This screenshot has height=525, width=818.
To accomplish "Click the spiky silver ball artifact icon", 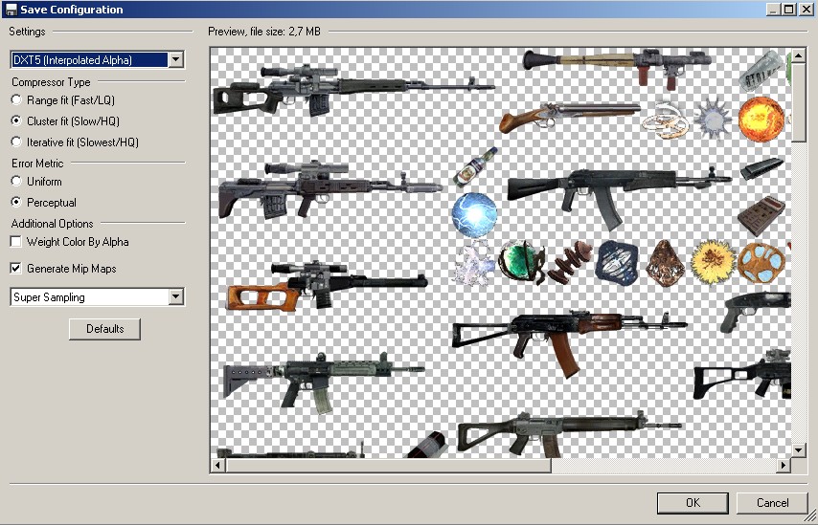I will coord(713,119).
